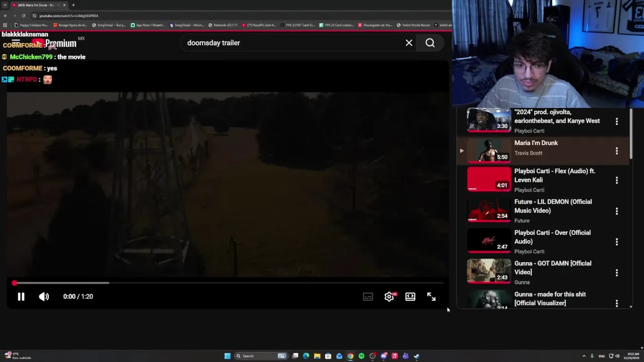
Task: Open options for Playboi Carti Over audio
Action: pyautogui.click(x=617, y=242)
